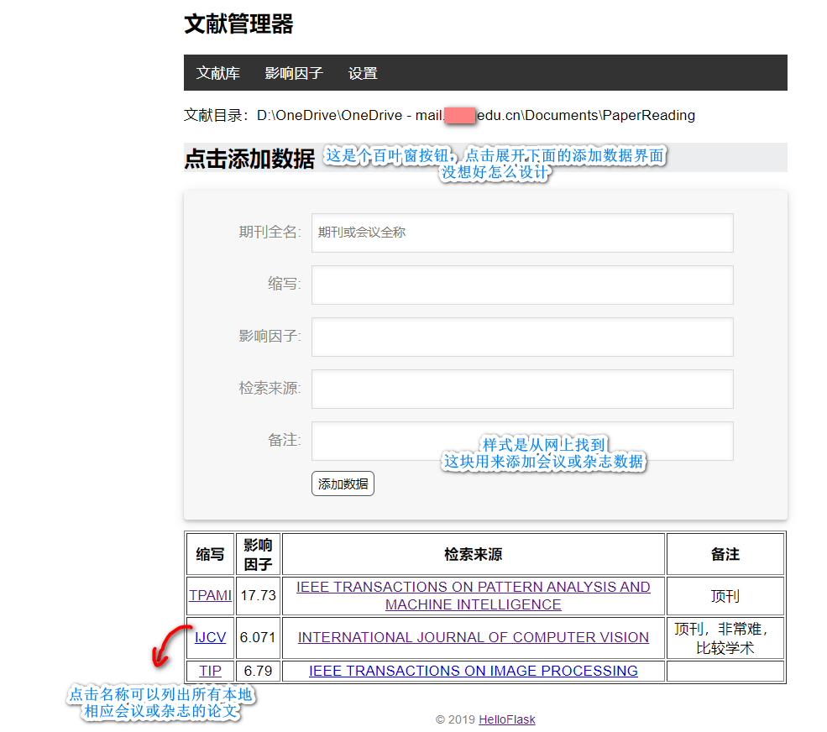Open the 文献库 navigation menu item
This screenshot has width=827, height=732.
(x=217, y=73)
